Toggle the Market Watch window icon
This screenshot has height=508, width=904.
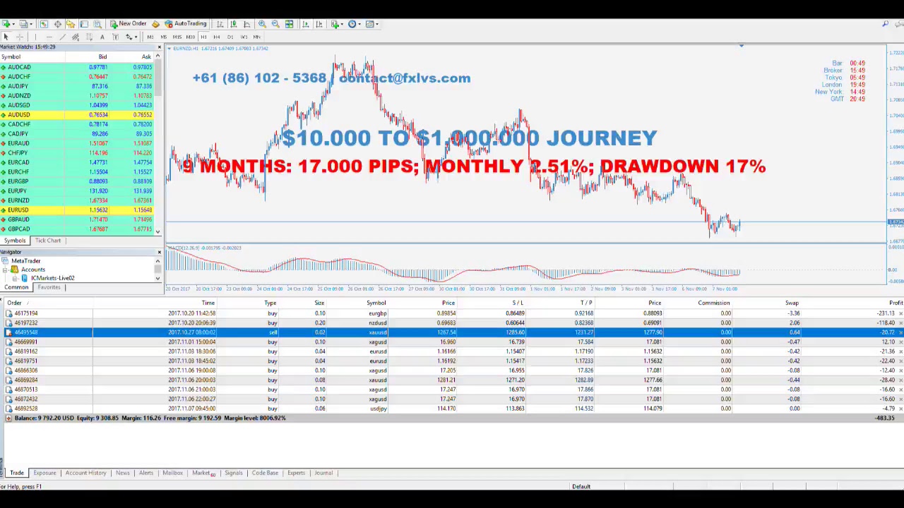click(44, 24)
